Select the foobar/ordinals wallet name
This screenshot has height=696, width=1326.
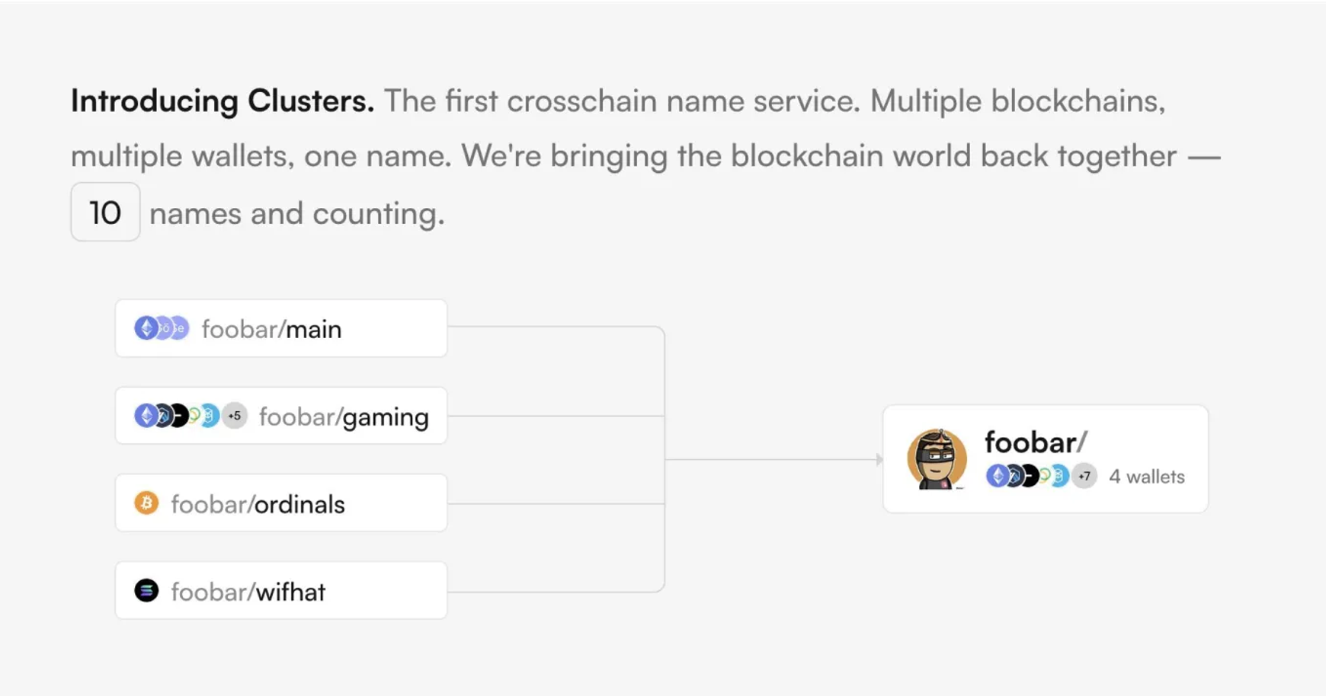tap(258, 504)
